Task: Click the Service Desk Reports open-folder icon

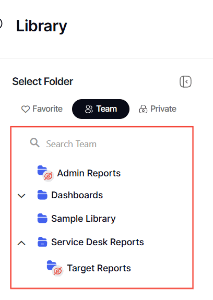Action: [42, 242]
